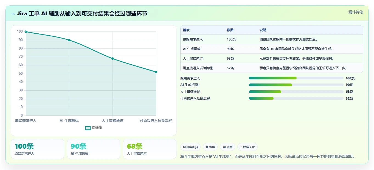374x170 pixels.
Task: Click the y-axis tick label 0
Action: [22, 115]
